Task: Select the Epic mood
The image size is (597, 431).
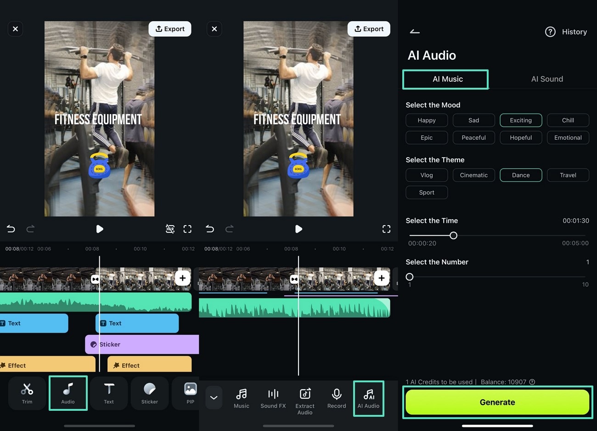Action: [427, 138]
